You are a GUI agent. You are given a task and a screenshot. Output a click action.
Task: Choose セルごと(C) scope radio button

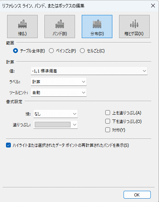82,51
